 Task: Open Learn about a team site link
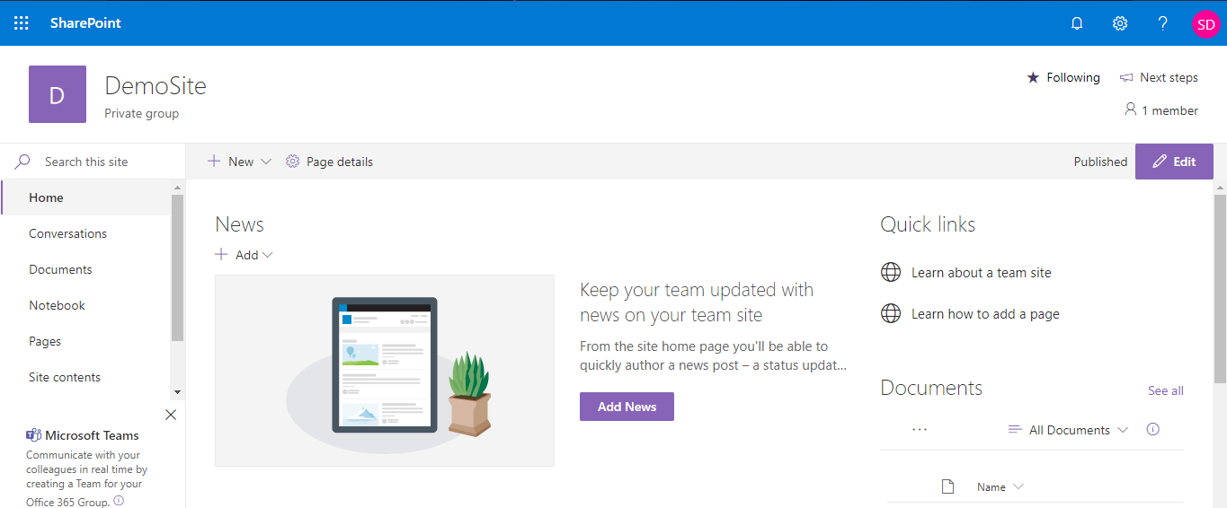(981, 273)
